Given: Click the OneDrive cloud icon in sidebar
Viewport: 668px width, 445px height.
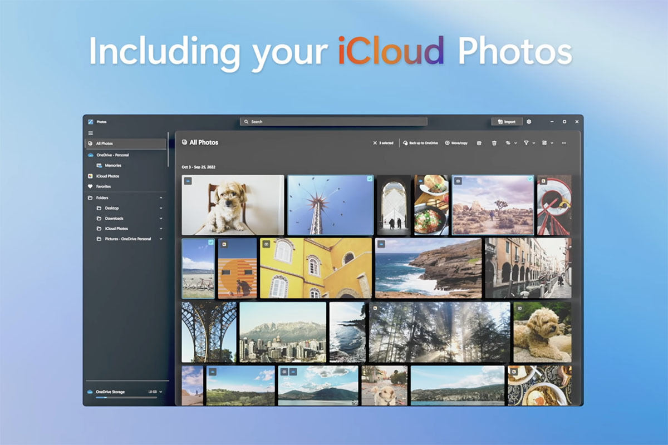Looking at the screenshot, I should [90, 155].
